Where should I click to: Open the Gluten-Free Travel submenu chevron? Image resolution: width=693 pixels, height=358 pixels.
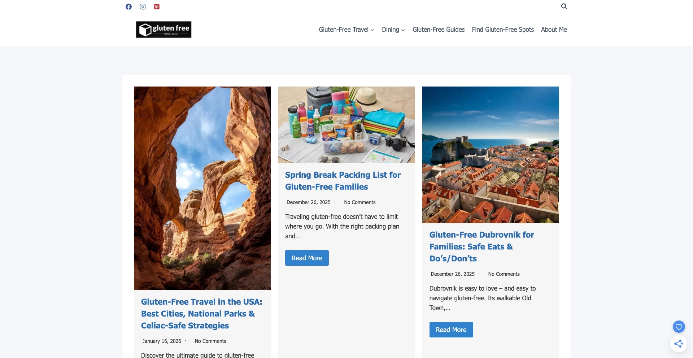point(372,30)
